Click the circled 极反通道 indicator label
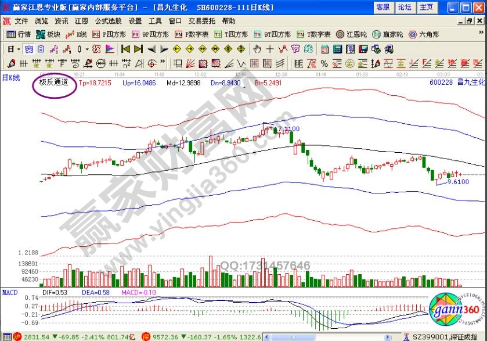487x341 pixels. pos(53,82)
